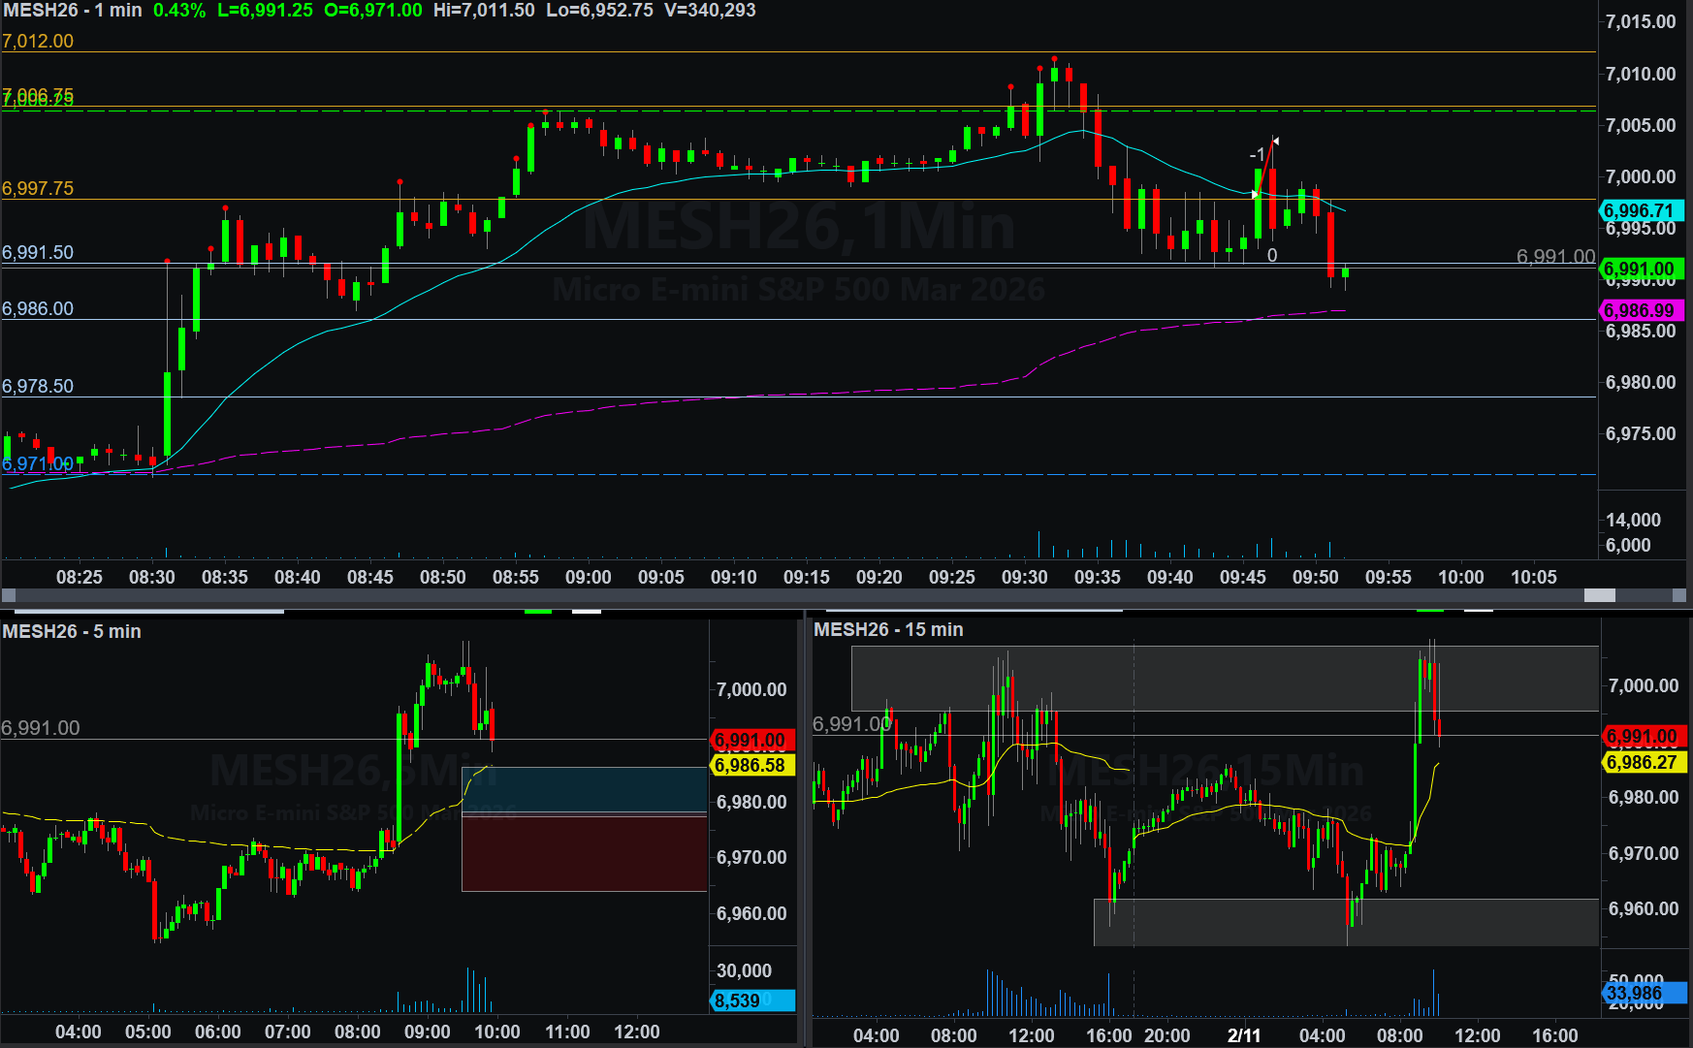The height and width of the screenshot is (1048, 1693).
Task: Click the horizontal scrollbar thumb of the 1 min chart
Action: pos(1599,595)
